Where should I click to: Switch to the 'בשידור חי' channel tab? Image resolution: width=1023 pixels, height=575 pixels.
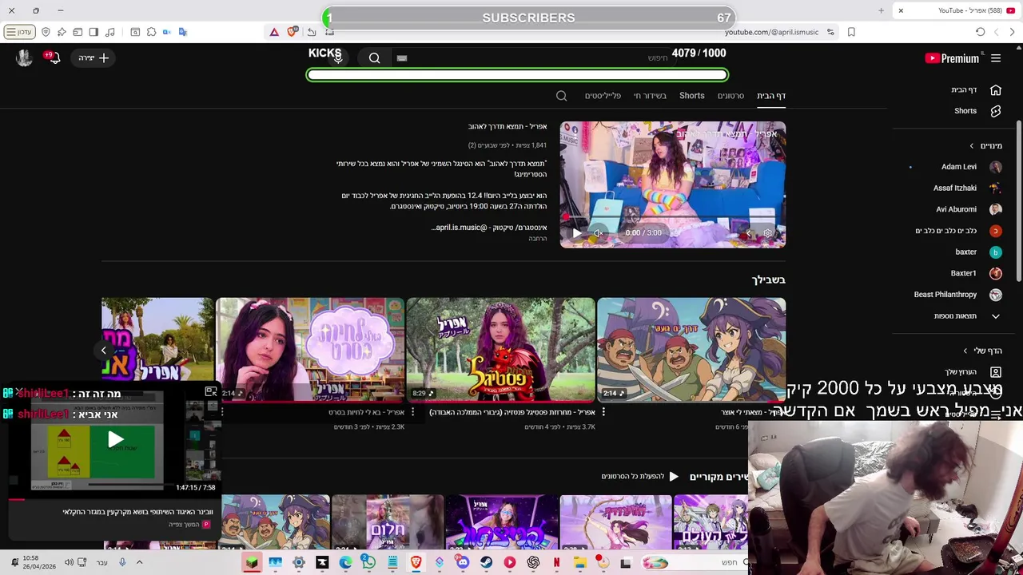tap(650, 96)
